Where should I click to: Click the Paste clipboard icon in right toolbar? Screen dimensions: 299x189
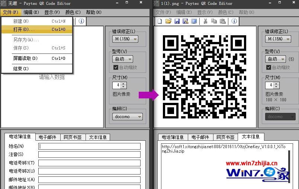click(222, 21)
